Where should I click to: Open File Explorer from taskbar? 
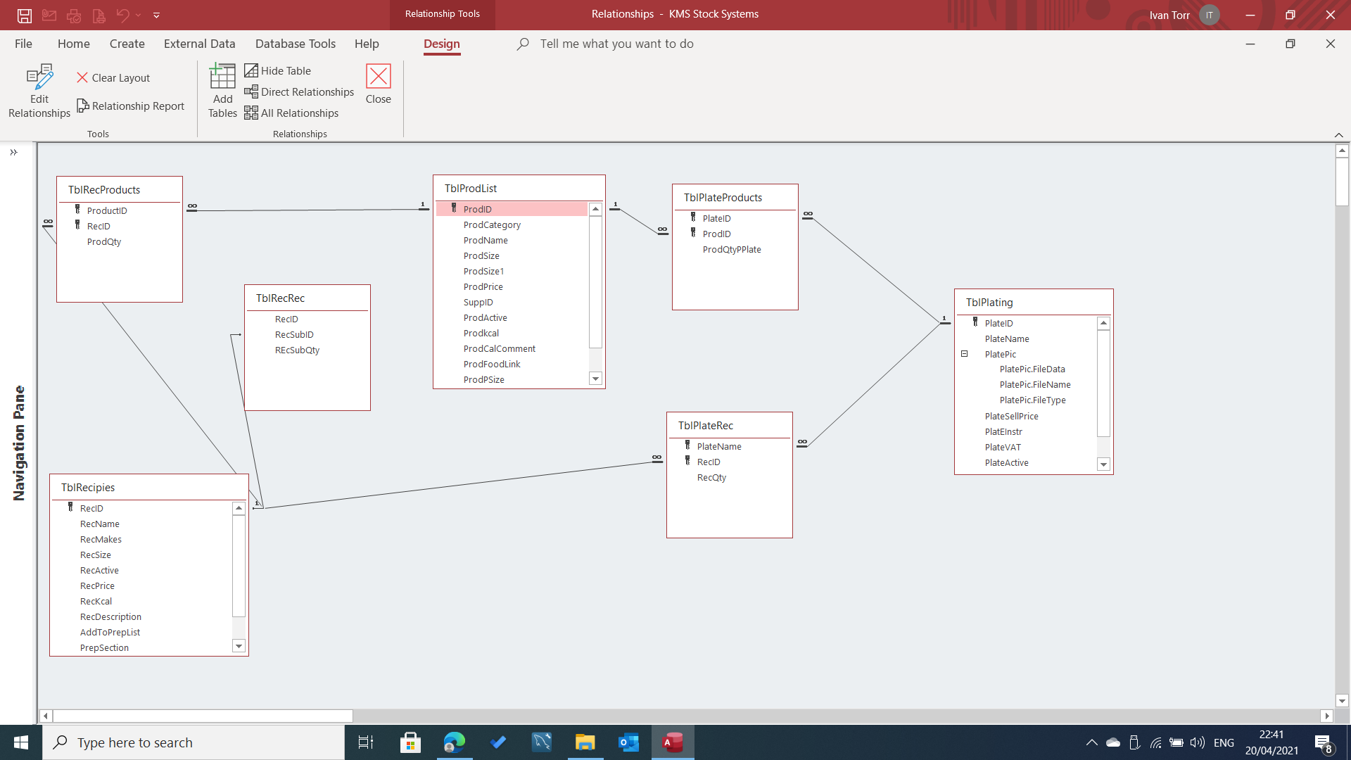(585, 742)
